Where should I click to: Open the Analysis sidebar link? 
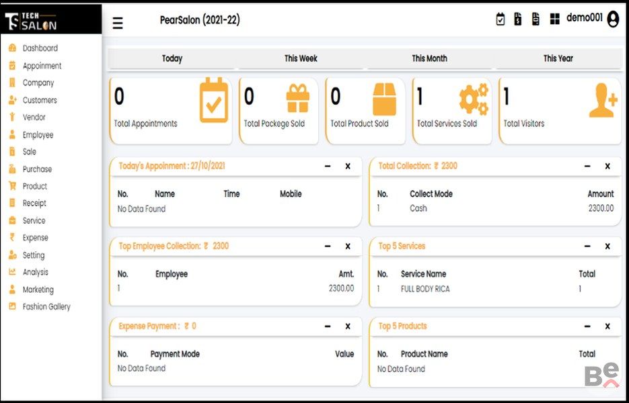click(x=35, y=273)
